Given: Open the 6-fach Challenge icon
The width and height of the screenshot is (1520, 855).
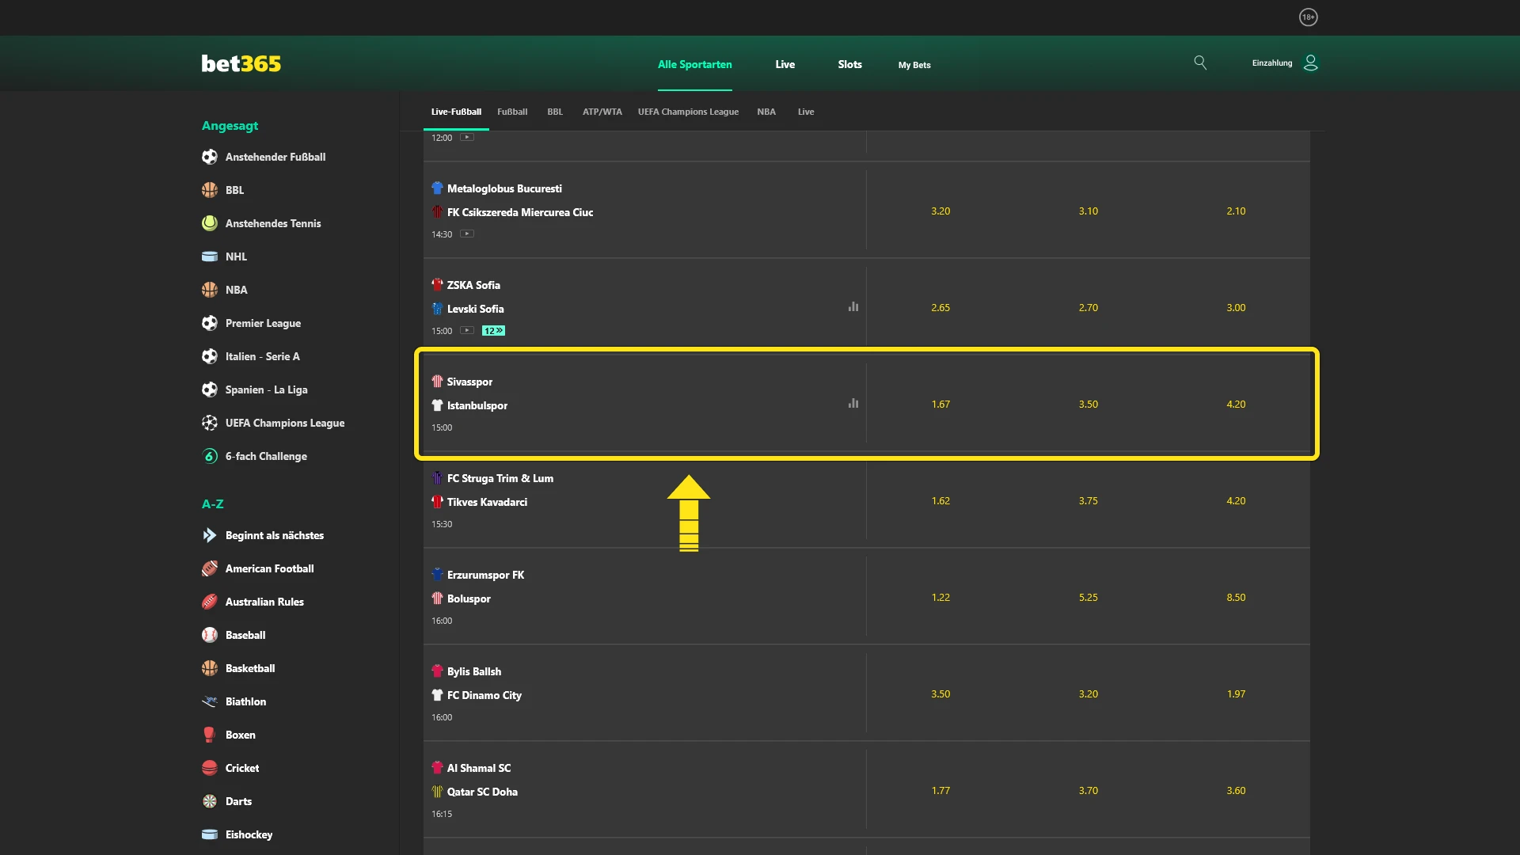Looking at the screenshot, I should pyautogui.click(x=209, y=456).
